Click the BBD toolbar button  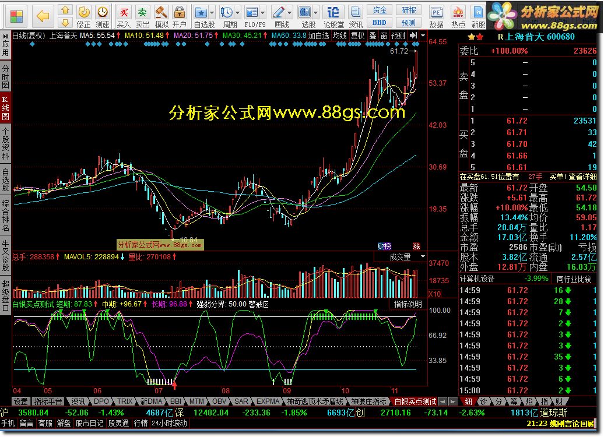pos(380,23)
